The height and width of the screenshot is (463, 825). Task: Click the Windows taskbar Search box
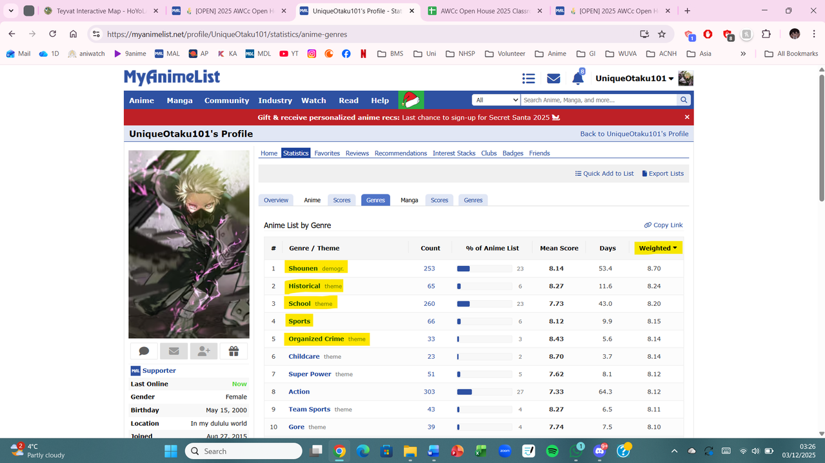click(x=244, y=451)
